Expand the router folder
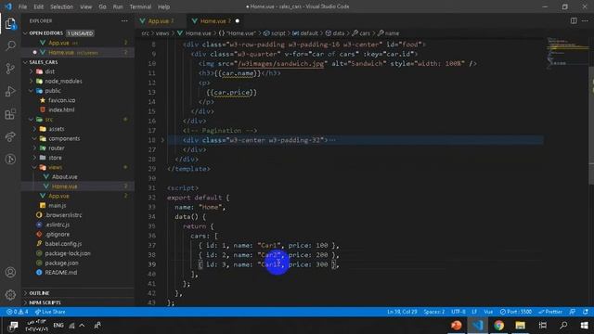This screenshot has width=594, height=334. pyautogui.click(x=56, y=148)
